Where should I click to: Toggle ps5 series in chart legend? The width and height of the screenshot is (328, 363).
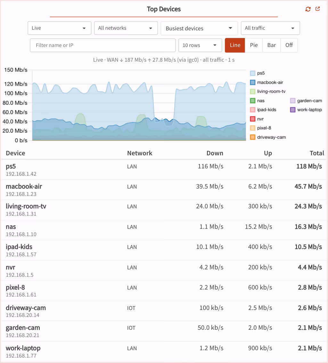pyautogui.click(x=258, y=73)
